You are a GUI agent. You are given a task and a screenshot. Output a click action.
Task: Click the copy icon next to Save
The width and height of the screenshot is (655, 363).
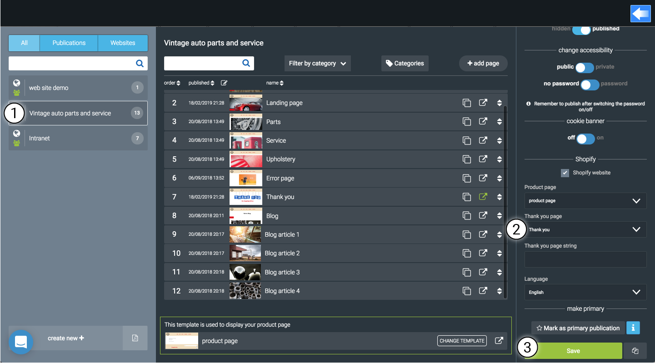click(635, 351)
